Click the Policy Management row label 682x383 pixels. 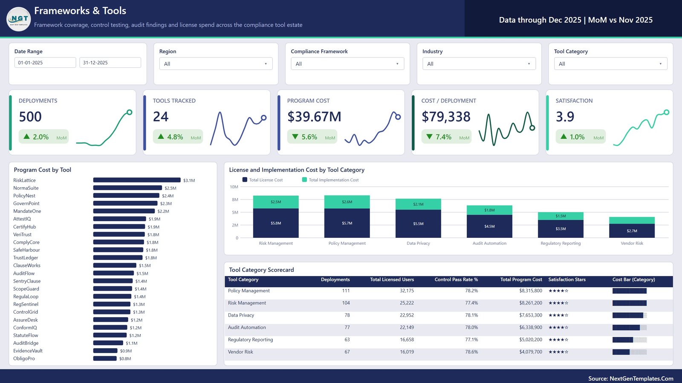[x=249, y=291]
